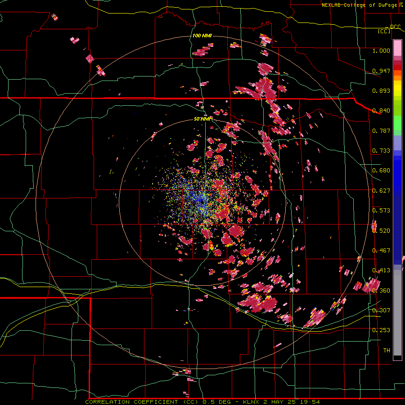Click the 50 NMI range ring label

click(x=203, y=119)
